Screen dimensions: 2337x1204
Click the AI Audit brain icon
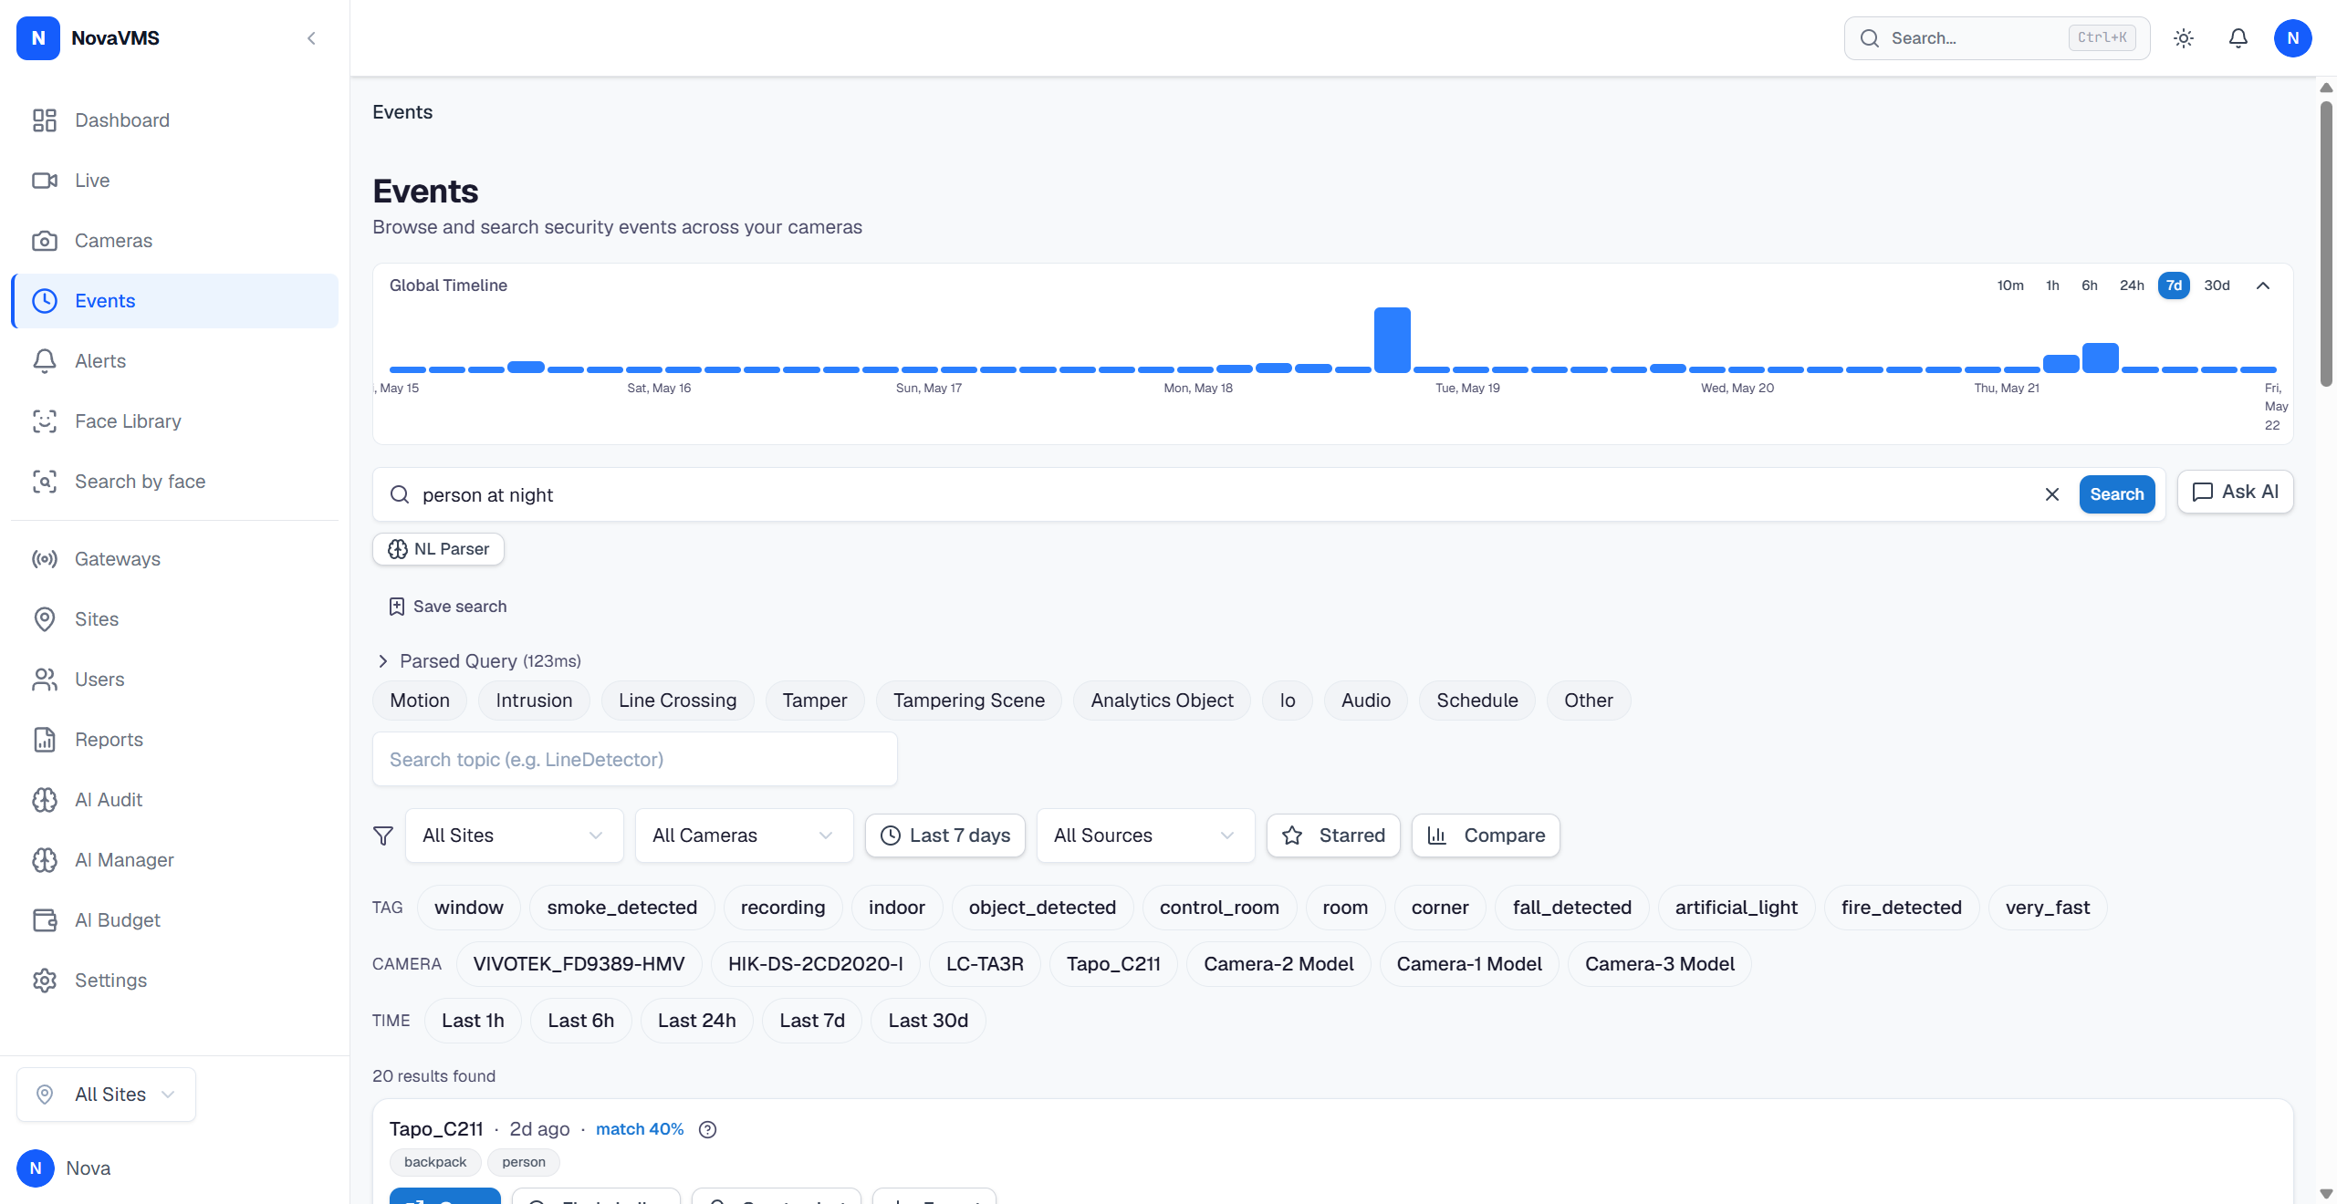coord(45,800)
